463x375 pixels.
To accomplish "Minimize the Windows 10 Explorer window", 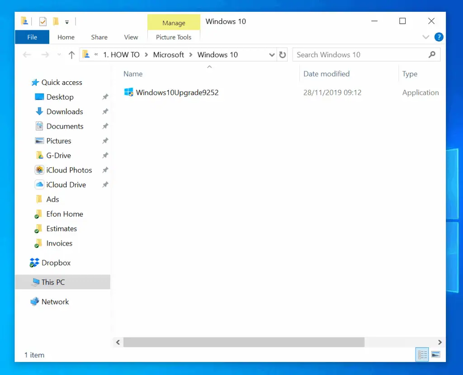I will (374, 21).
